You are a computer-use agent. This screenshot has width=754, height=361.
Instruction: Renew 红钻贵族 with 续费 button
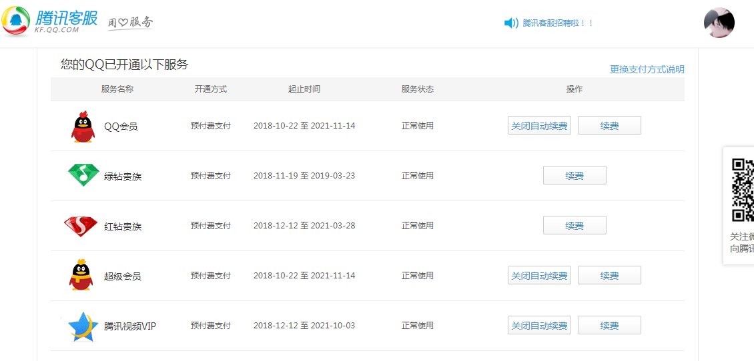[575, 225]
